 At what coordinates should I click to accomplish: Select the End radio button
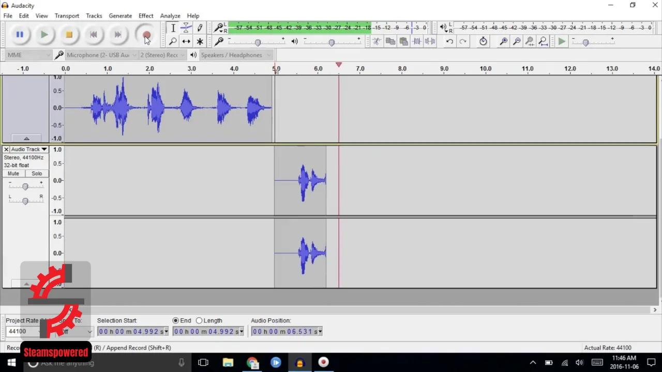coord(176,321)
